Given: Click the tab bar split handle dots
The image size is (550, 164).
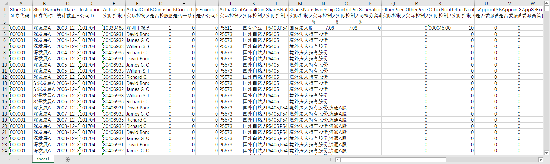Looking at the screenshot, I should 330,159.
